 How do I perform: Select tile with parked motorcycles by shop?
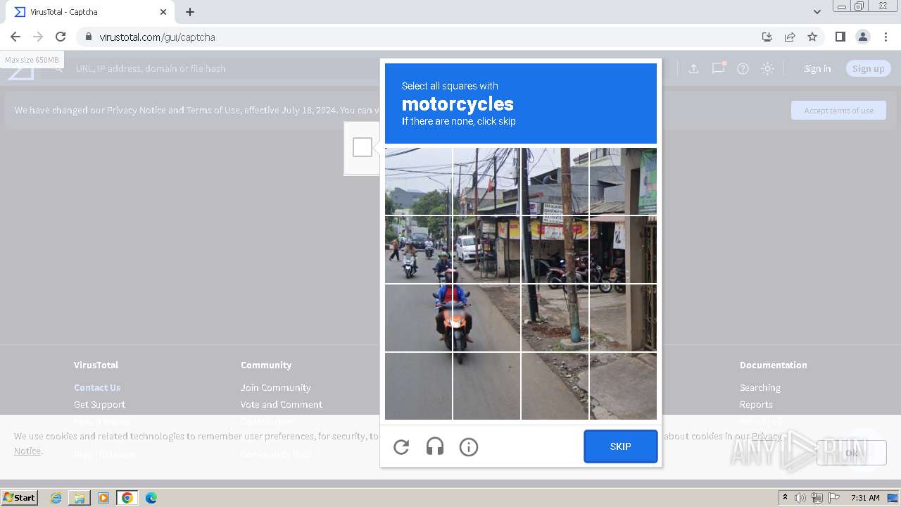tap(555, 249)
